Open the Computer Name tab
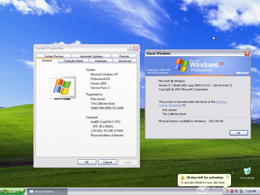The image size is (260, 195). point(73,61)
